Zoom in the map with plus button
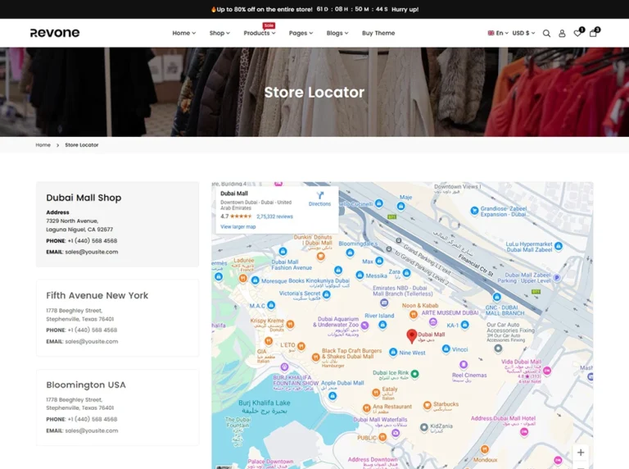 pyautogui.click(x=581, y=453)
